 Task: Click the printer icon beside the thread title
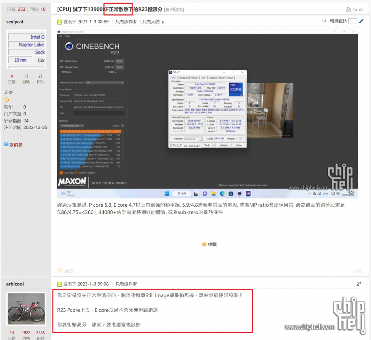coord(348,10)
